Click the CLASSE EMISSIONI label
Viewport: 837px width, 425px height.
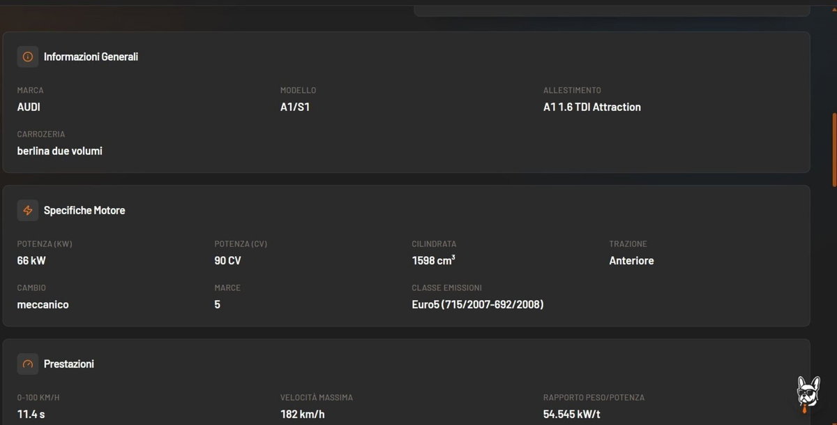(x=447, y=288)
